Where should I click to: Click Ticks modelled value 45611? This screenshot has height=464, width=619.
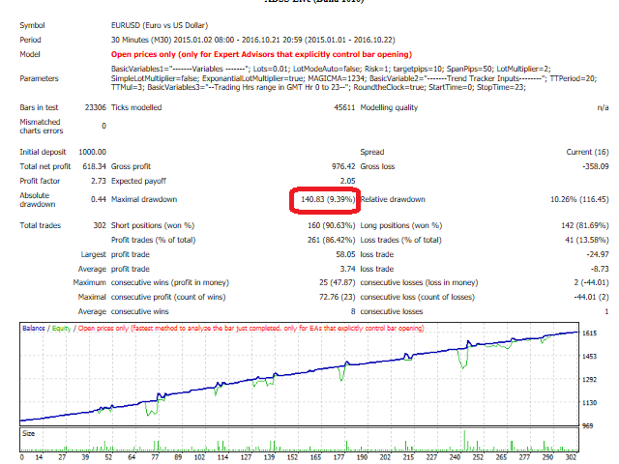pyautogui.click(x=344, y=107)
